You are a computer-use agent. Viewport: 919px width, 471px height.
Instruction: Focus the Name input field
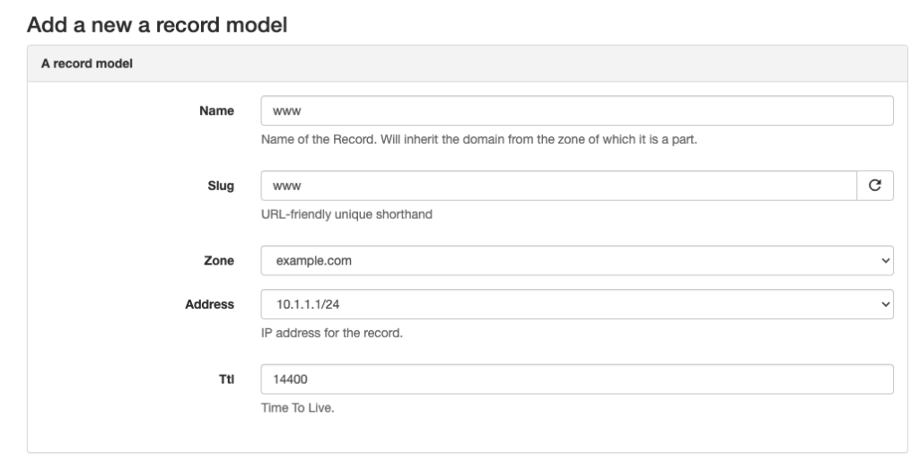pyautogui.click(x=577, y=110)
